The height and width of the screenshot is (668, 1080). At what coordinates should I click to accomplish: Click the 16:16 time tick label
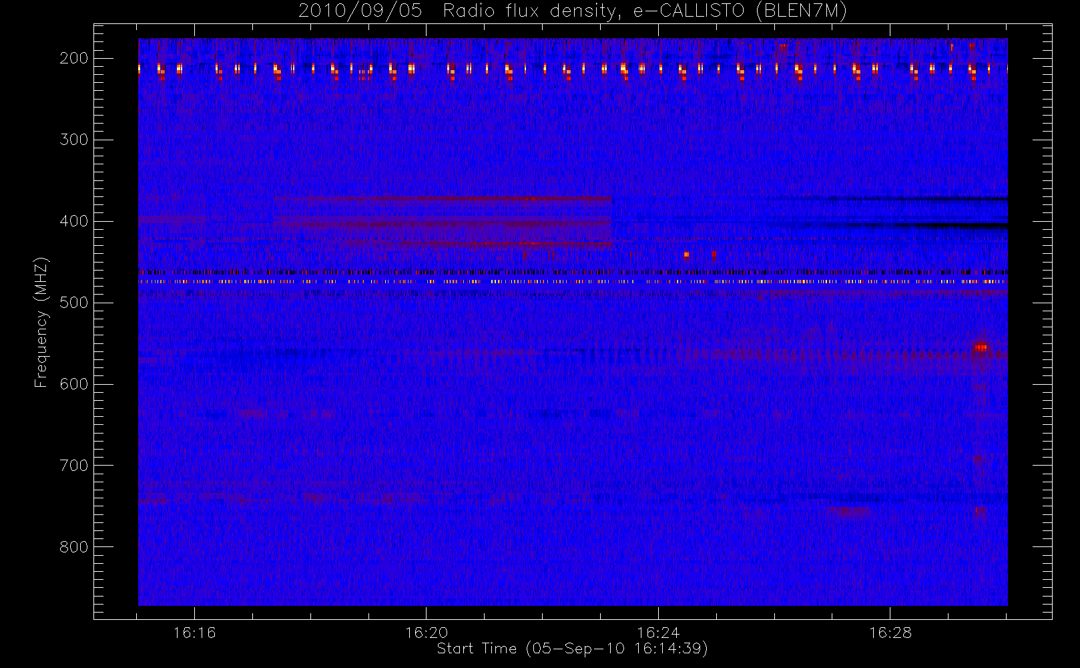tap(194, 633)
